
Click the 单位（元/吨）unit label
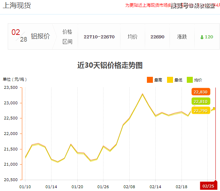coord(15,79)
